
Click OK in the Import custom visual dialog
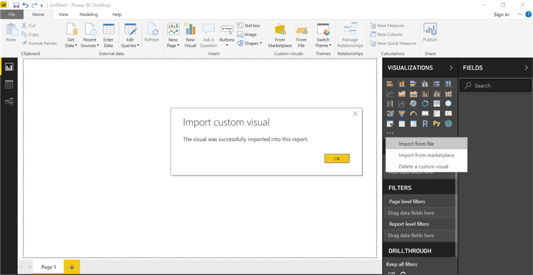coord(337,159)
